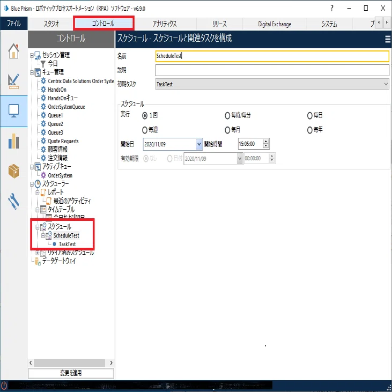Click the gear icon beside HandsOn queue
Screen dimensions: 392x392
[x=43, y=89]
